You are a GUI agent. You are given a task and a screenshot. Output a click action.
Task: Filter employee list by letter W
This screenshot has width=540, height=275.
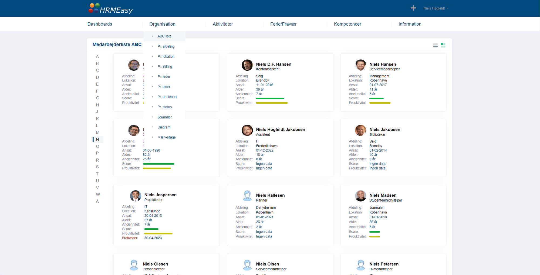point(98,195)
